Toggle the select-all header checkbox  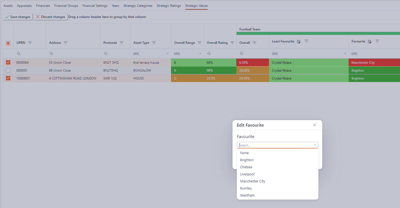(x=8, y=43)
